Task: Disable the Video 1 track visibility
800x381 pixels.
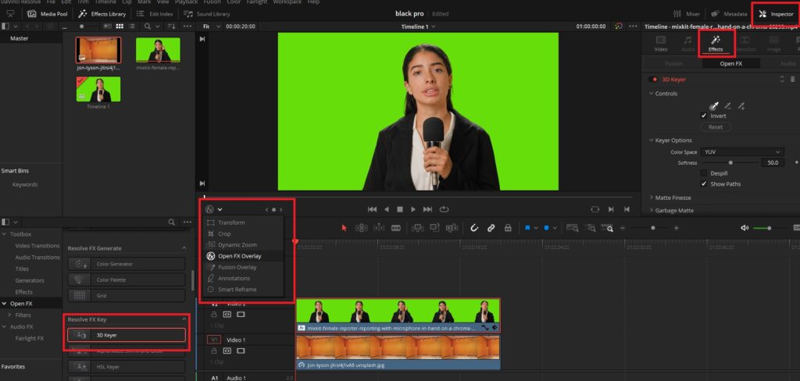Action: pos(241,351)
